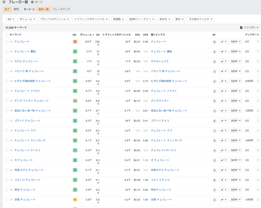The image size is (261, 208).
Task: Open the trend chart button for チョコレート 嚢胞
Action: (x=223, y=52)
